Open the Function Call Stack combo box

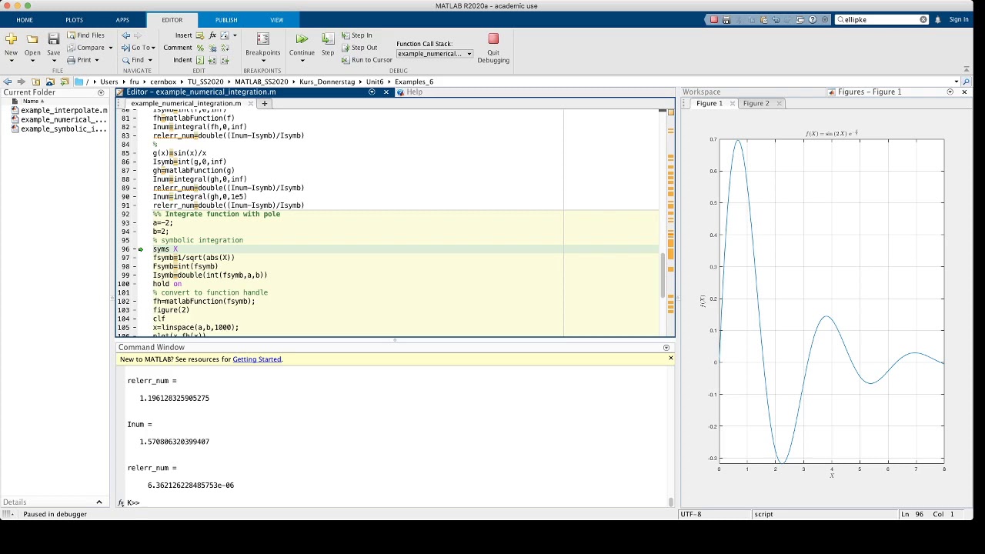pos(435,54)
